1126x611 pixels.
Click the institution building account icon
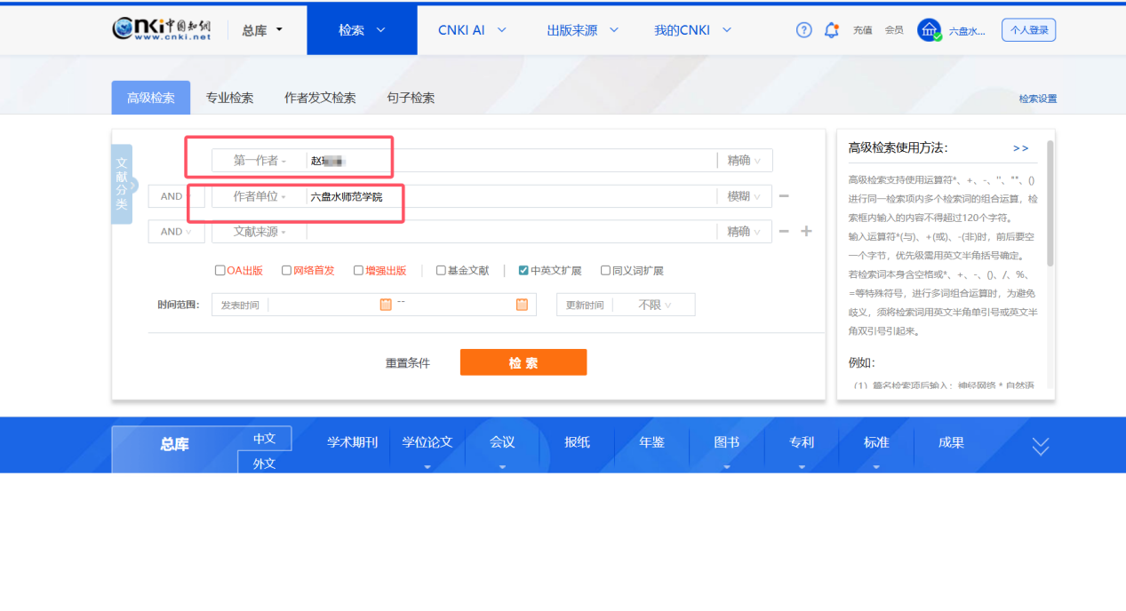coord(929,30)
